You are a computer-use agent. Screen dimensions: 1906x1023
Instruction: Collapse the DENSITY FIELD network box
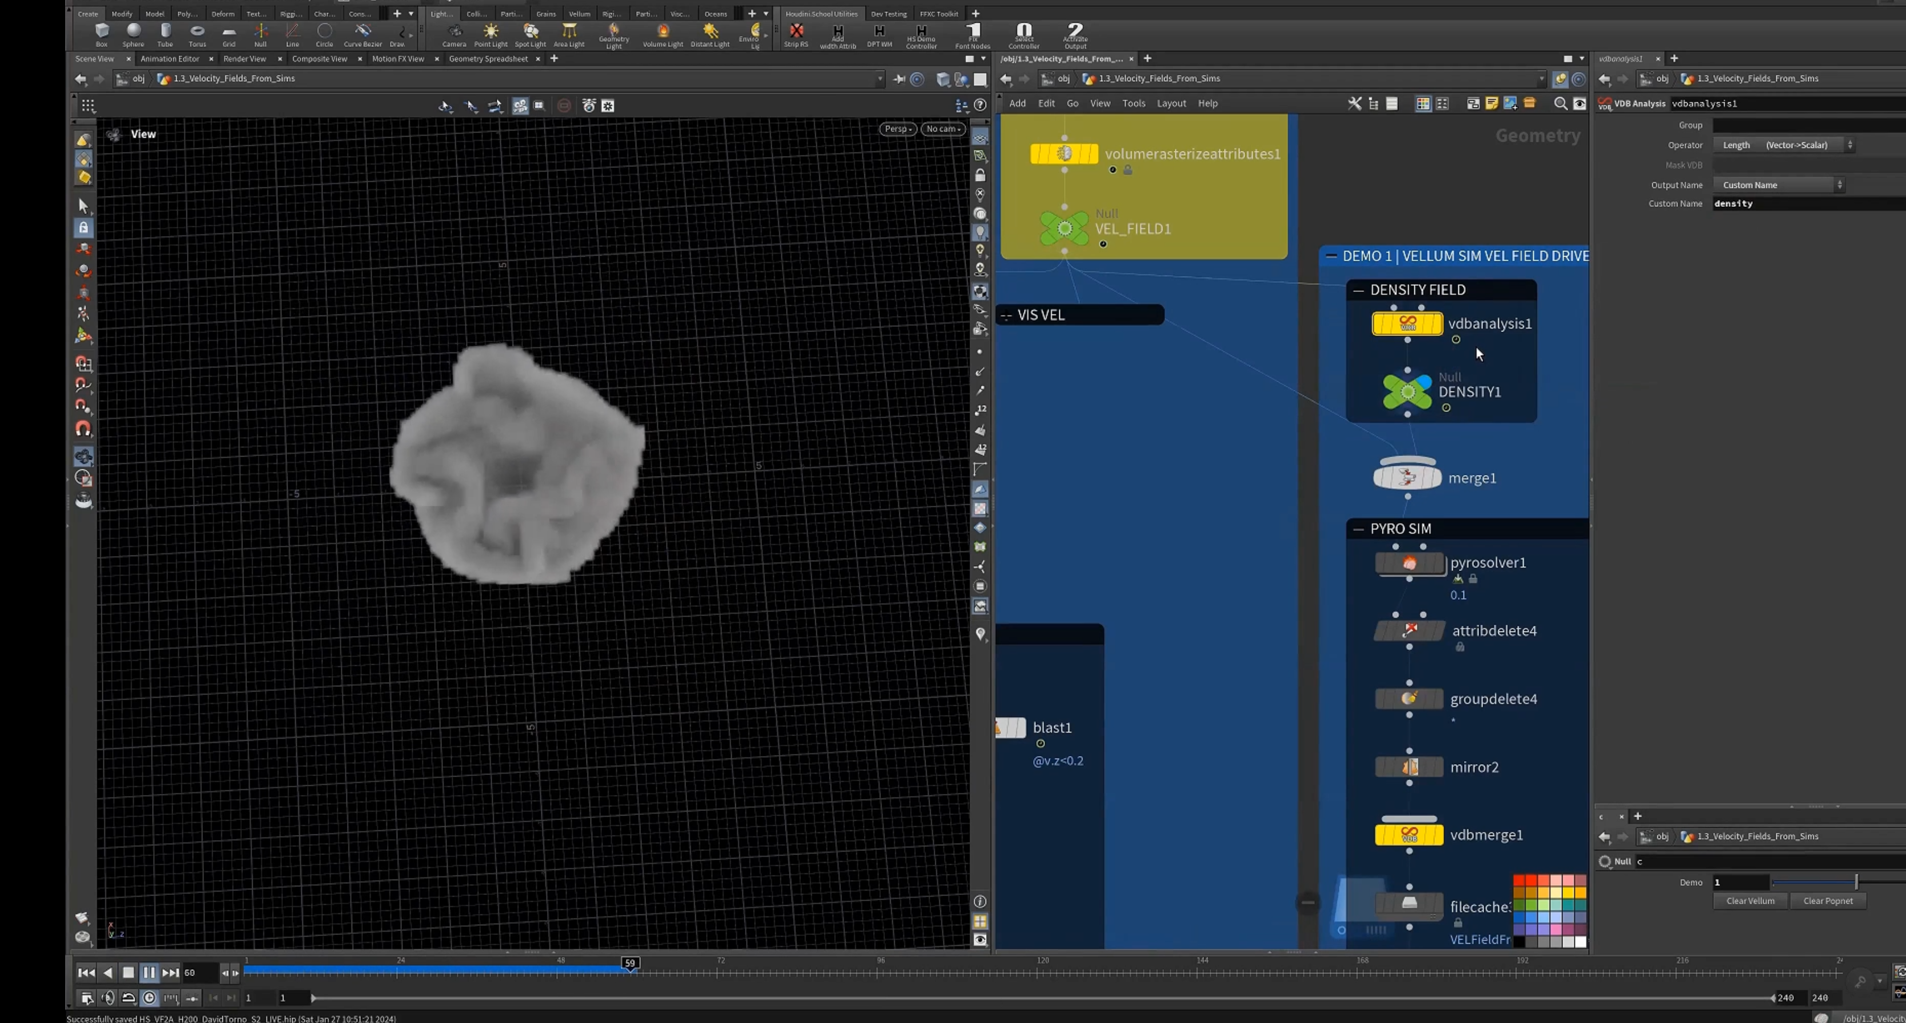(1358, 290)
